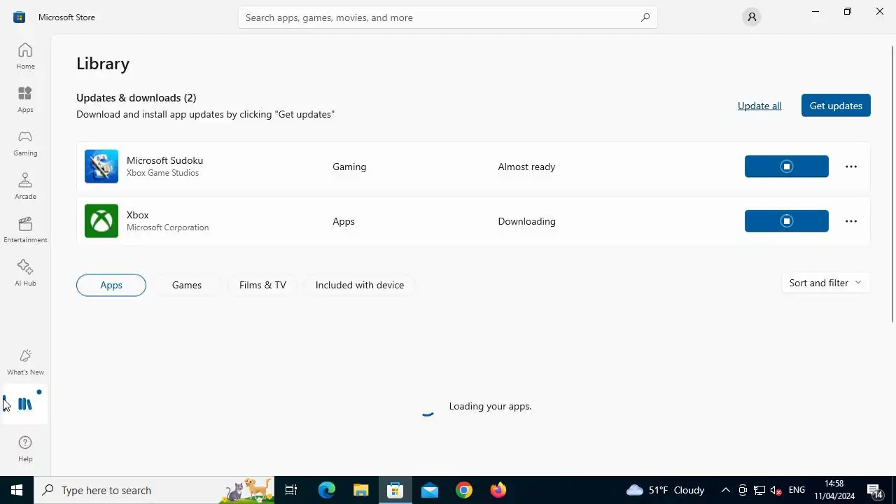This screenshot has width=896, height=504.
Task: Click the Meet Now tray icon
Action: (x=743, y=490)
